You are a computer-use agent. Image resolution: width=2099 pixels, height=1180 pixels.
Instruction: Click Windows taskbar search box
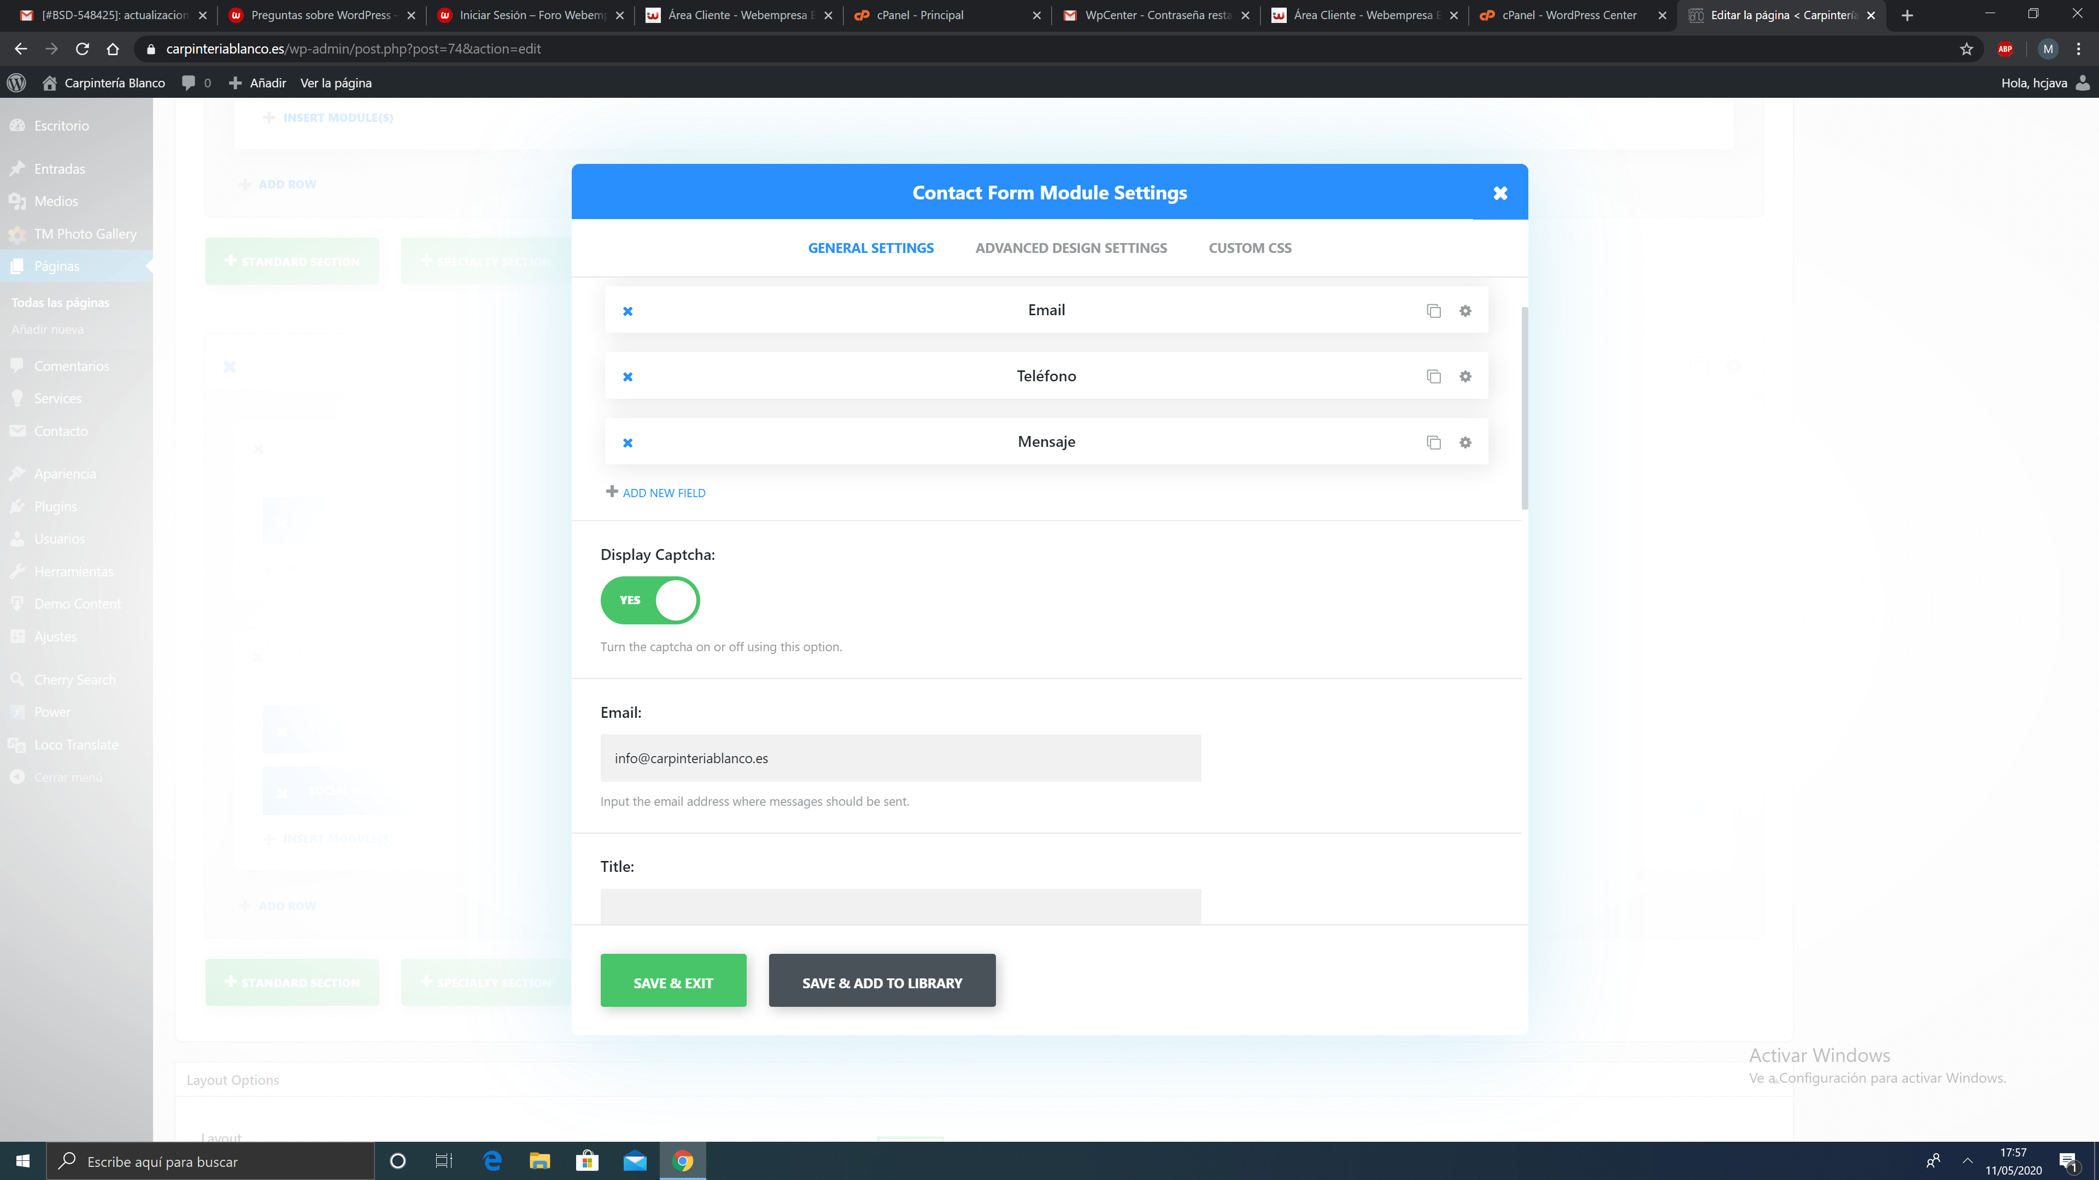pyautogui.click(x=210, y=1160)
